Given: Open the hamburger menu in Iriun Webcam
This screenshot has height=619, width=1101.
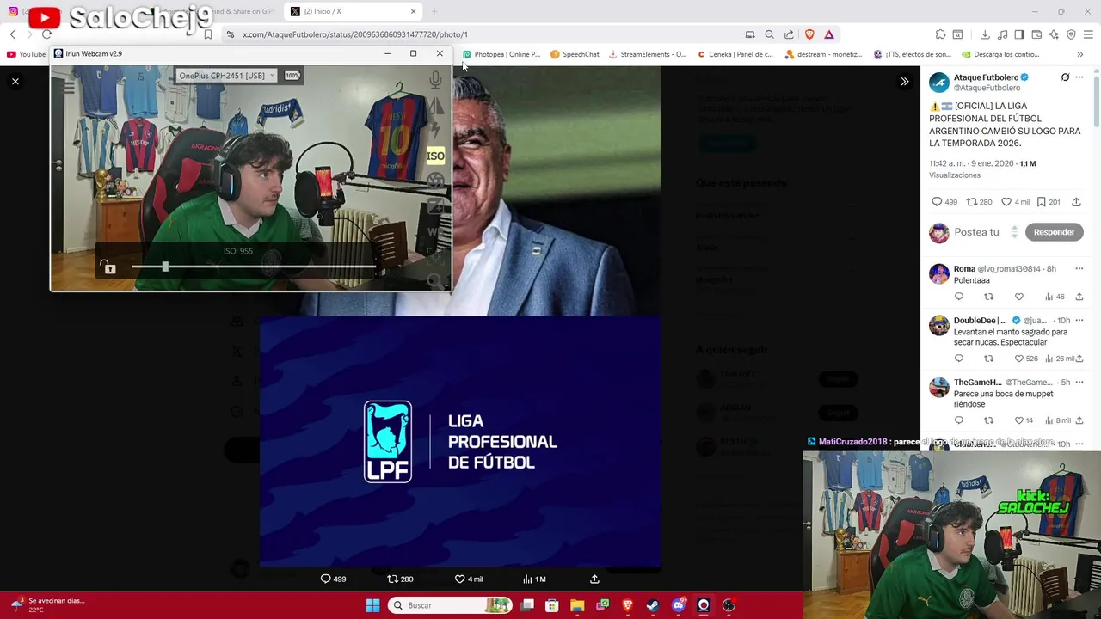Looking at the screenshot, I should coord(69,87).
